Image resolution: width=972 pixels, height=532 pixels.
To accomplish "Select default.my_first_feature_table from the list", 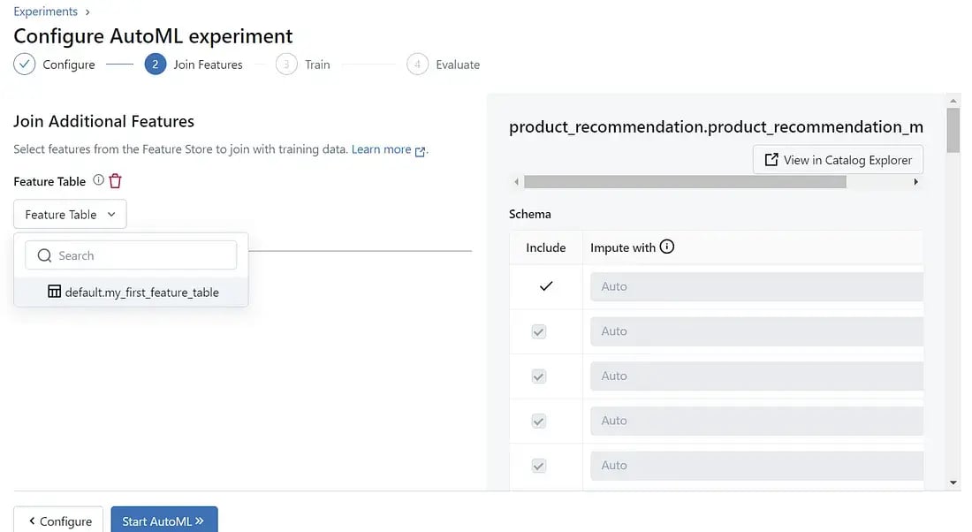I will pyautogui.click(x=141, y=293).
